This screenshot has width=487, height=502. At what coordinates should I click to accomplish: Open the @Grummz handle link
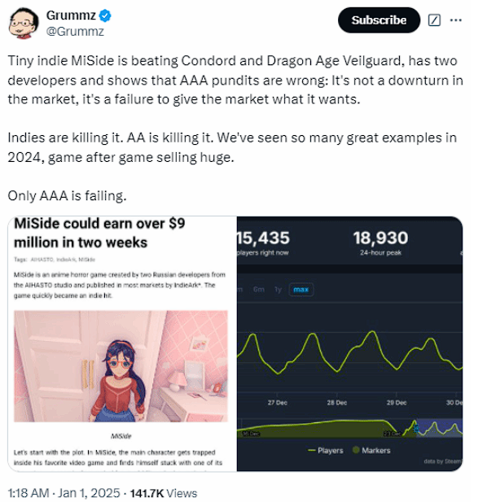click(x=75, y=32)
